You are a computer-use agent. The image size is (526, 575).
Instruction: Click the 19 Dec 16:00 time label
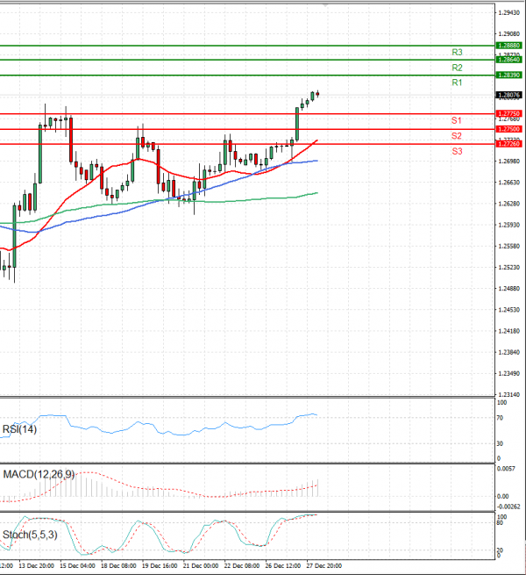tap(160, 566)
